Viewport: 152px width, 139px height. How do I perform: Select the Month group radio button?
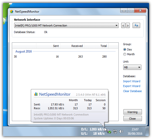pyautogui.click(x=125, y=54)
